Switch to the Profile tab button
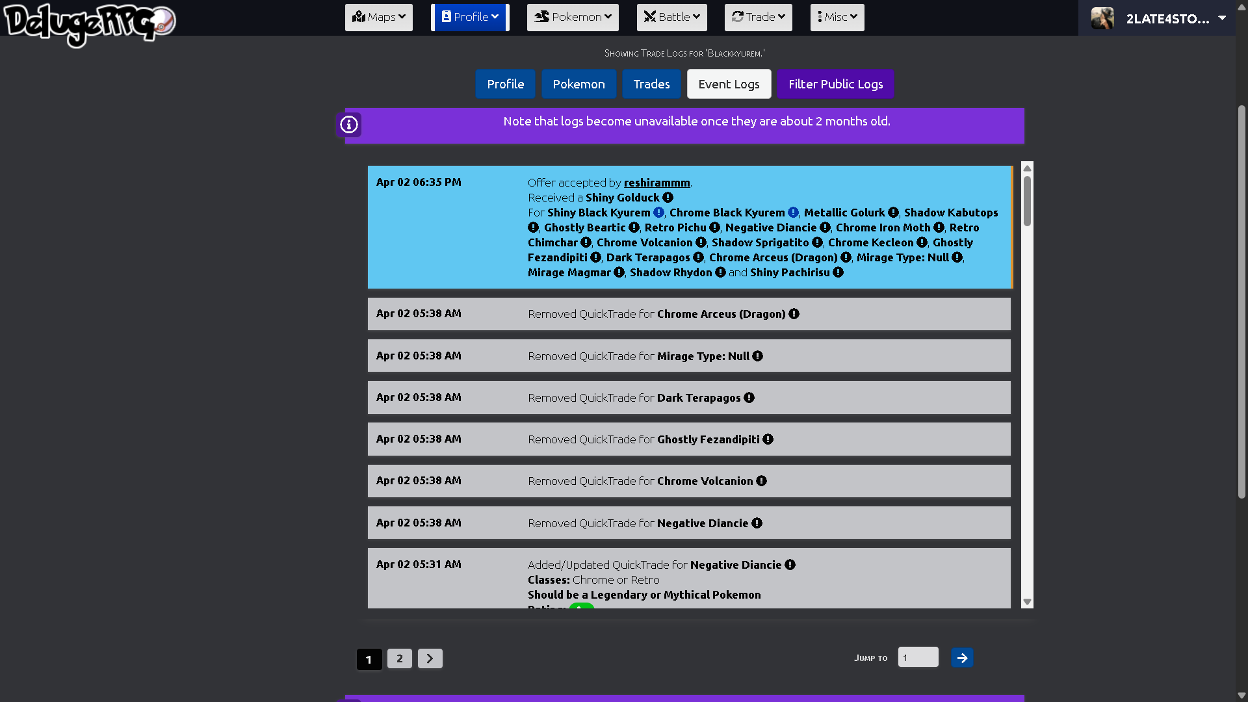The height and width of the screenshot is (702, 1248). [x=506, y=84]
